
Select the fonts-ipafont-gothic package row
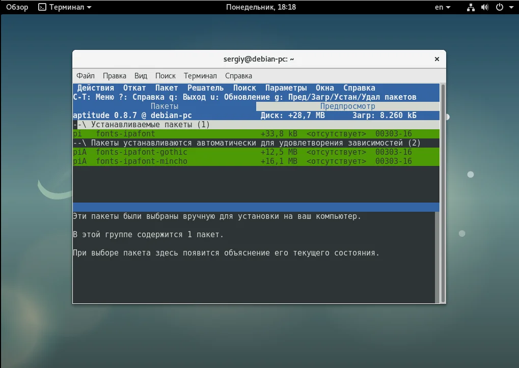click(x=256, y=152)
